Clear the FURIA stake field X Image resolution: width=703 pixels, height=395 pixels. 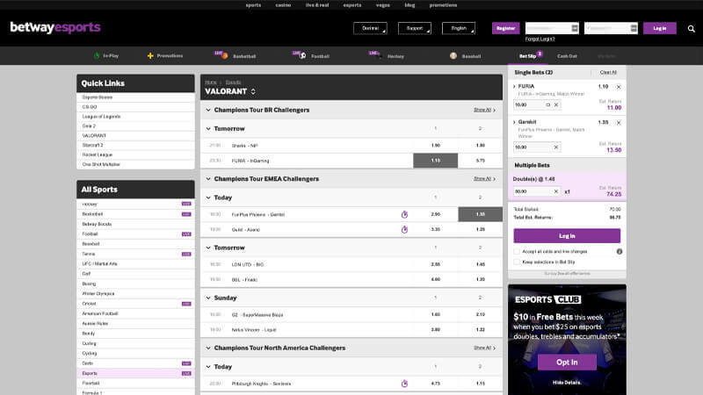[556, 104]
